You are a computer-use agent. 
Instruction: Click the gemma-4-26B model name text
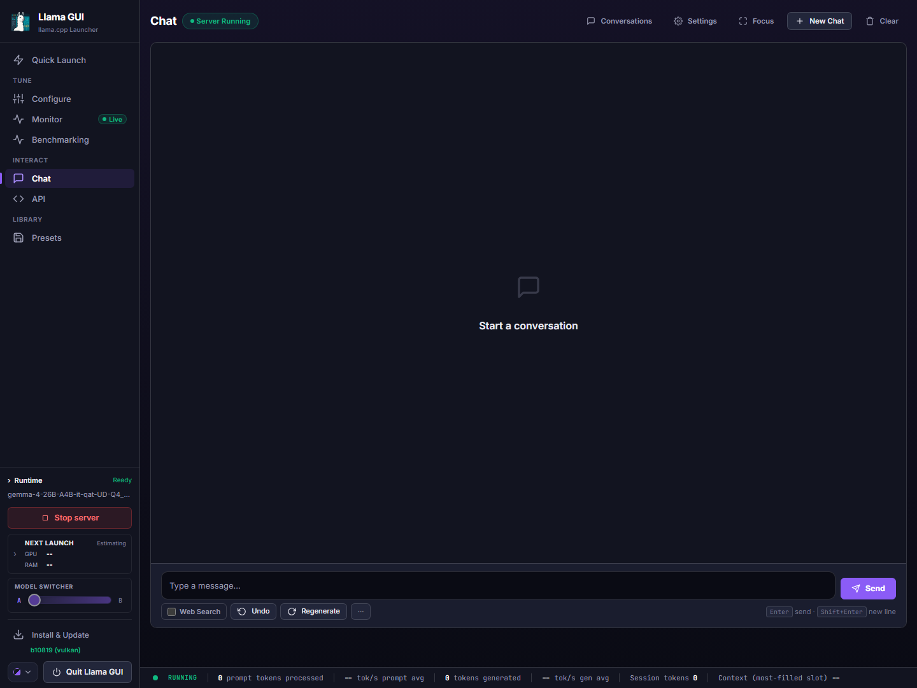pos(69,494)
